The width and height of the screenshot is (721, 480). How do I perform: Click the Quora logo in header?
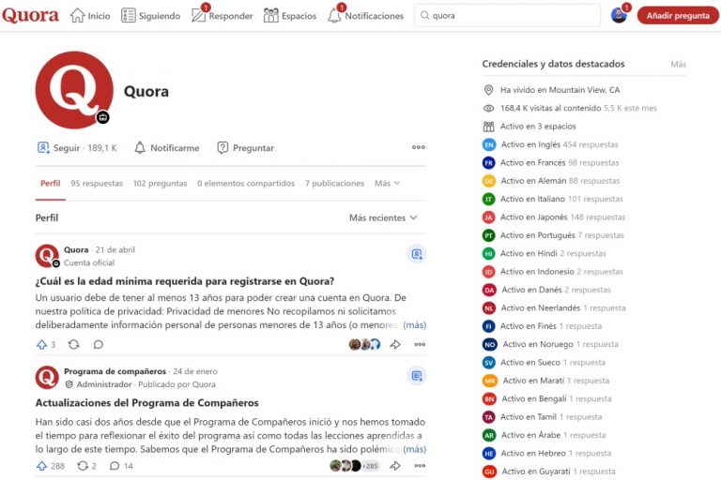tap(30, 16)
